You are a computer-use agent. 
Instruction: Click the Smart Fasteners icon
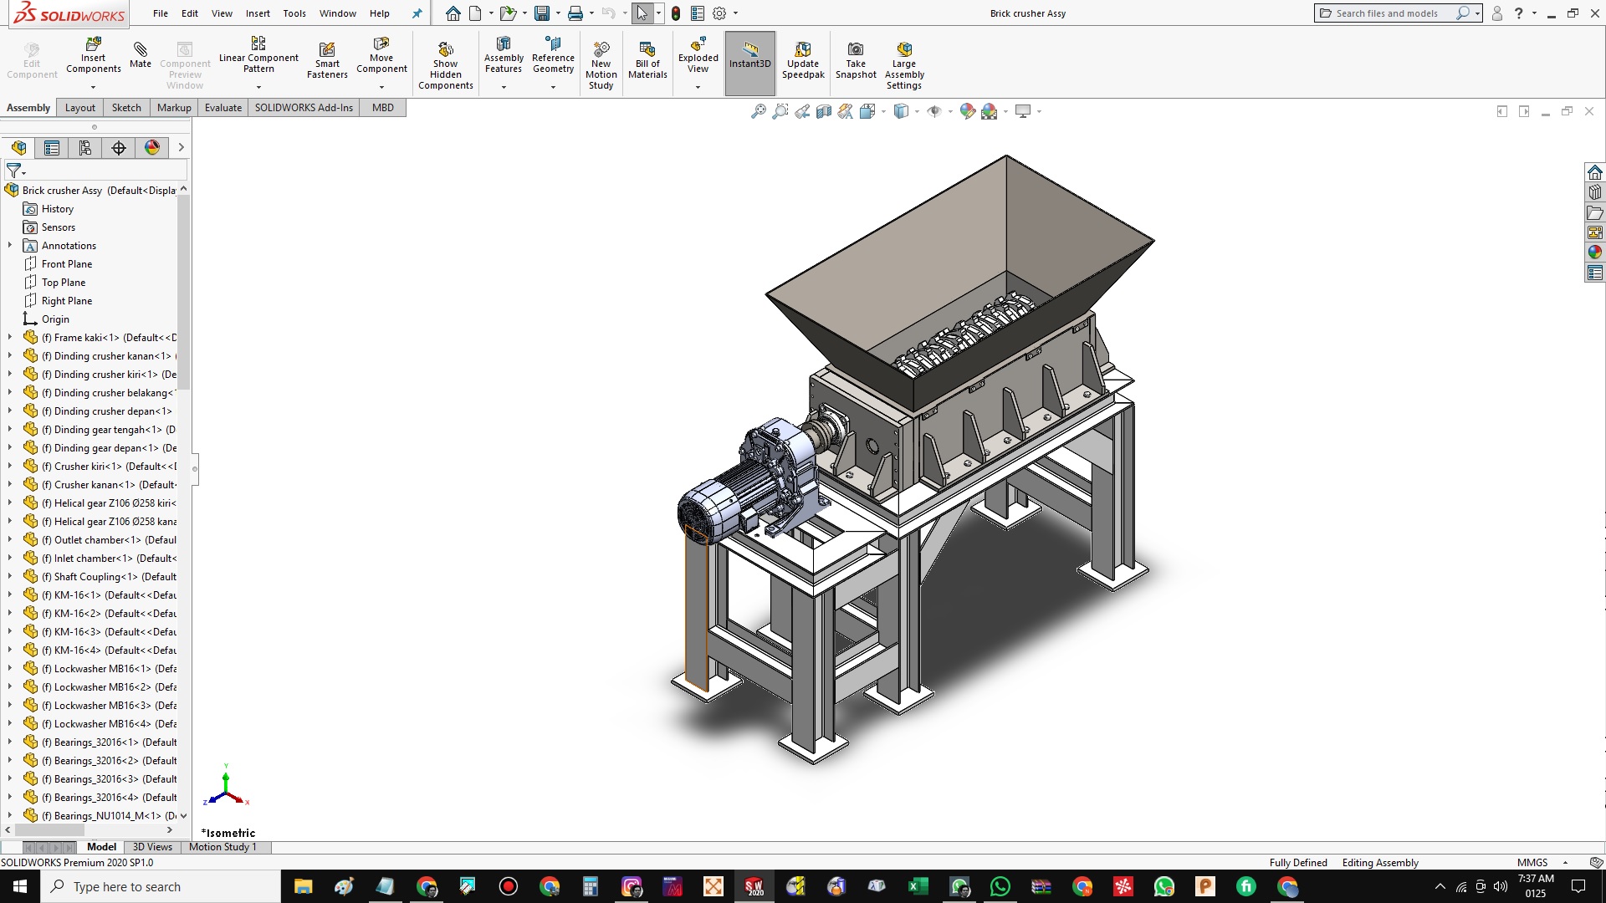[x=327, y=50]
